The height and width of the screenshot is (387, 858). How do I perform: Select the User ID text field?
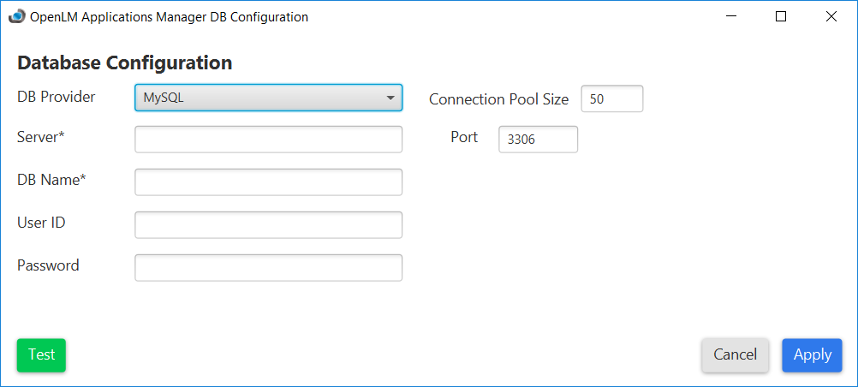268,224
